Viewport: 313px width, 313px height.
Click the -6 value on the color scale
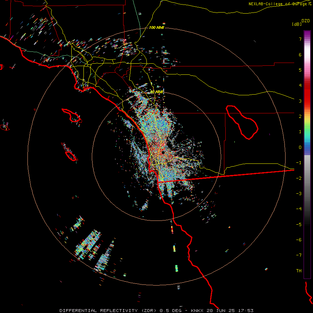coord(299,240)
